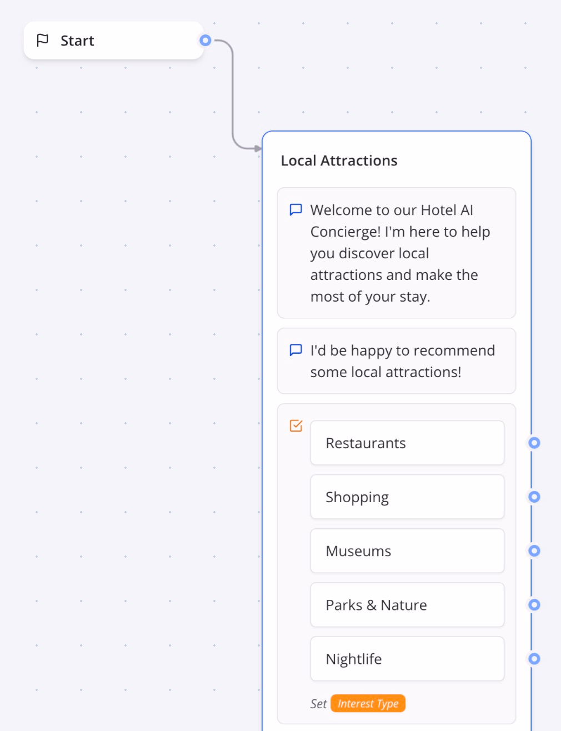Click the chat bubble icon beside Welcome message
The height and width of the screenshot is (731, 561).
(296, 209)
